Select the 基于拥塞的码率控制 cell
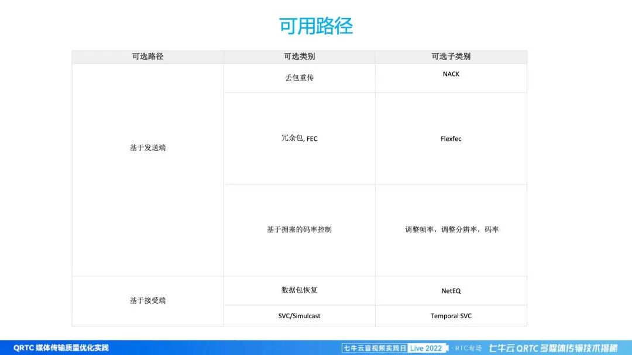 pyautogui.click(x=299, y=229)
